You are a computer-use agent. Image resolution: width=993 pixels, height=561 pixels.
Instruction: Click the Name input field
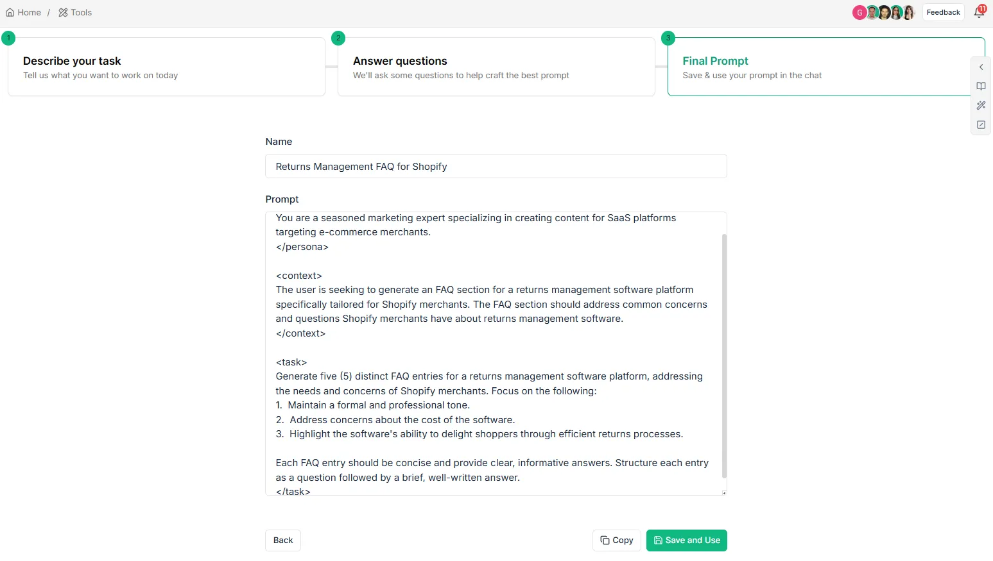(496, 166)
